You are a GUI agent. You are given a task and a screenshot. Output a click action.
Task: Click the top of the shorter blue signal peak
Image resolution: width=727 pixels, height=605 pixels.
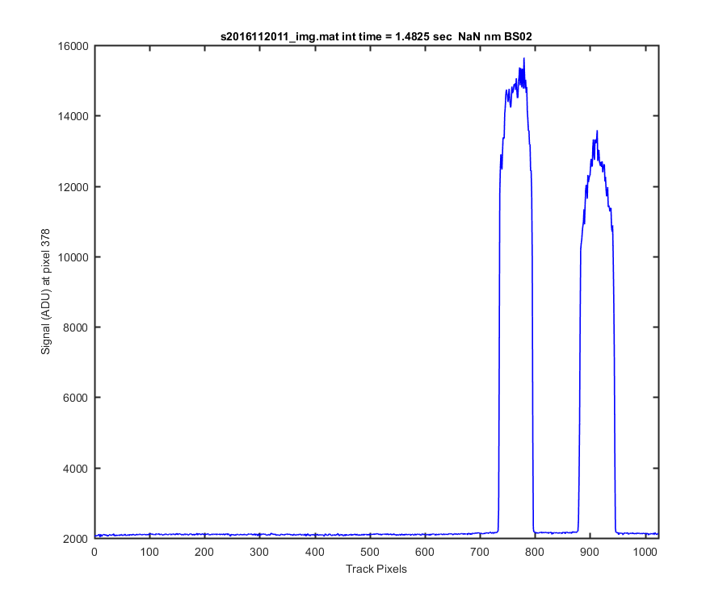pyautogui.click(x=597, y=131)
